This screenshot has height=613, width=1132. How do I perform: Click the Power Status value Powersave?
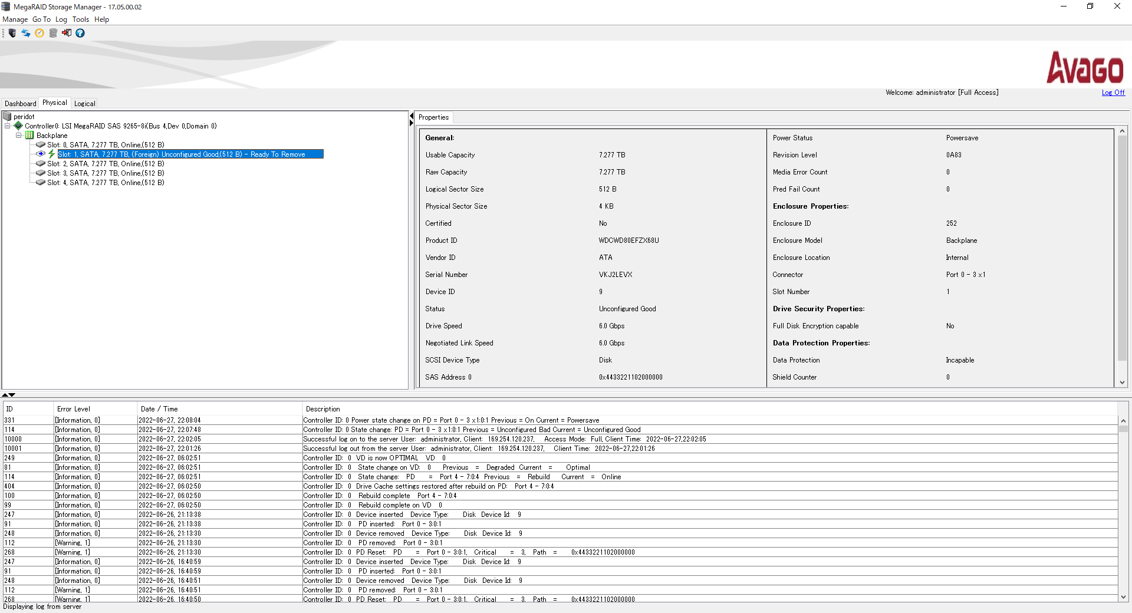962,138
